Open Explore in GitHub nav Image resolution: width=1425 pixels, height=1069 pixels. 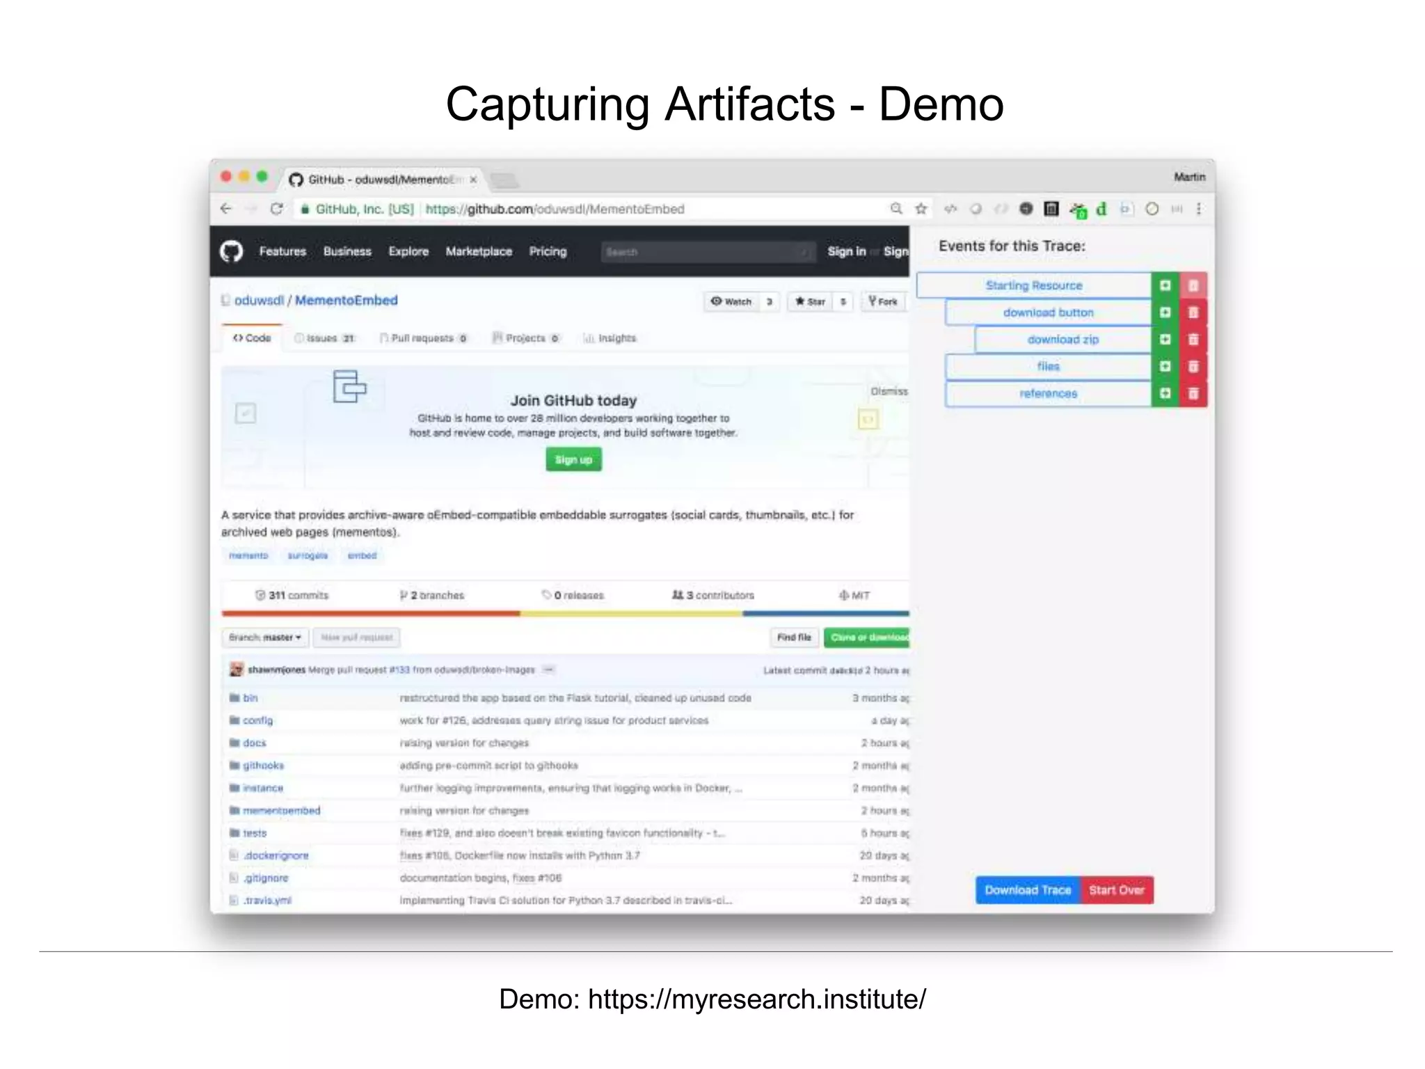point(408,251)
